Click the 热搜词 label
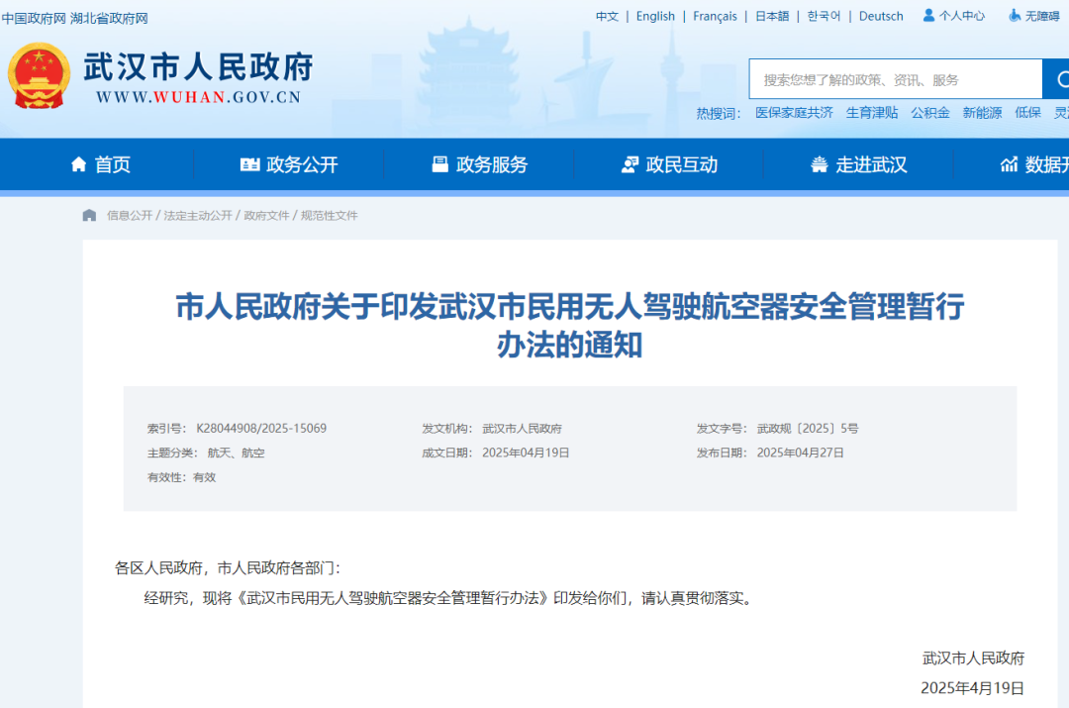Viewport: 1069px width, 708px height. click(x=718, y=113)
